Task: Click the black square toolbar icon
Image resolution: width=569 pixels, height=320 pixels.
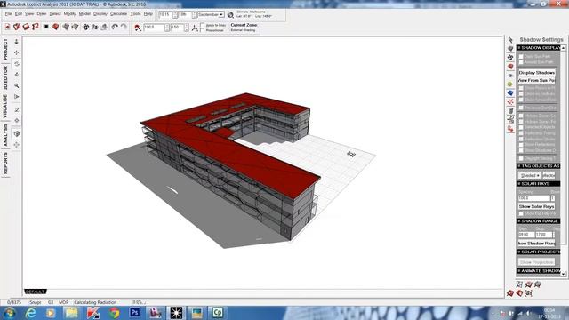Action: [45, 27]
